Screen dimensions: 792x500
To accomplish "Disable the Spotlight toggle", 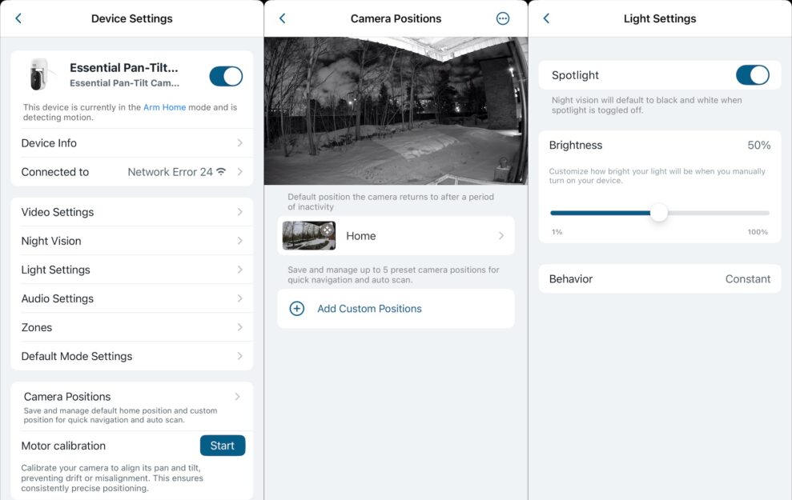I will point(753,74).
